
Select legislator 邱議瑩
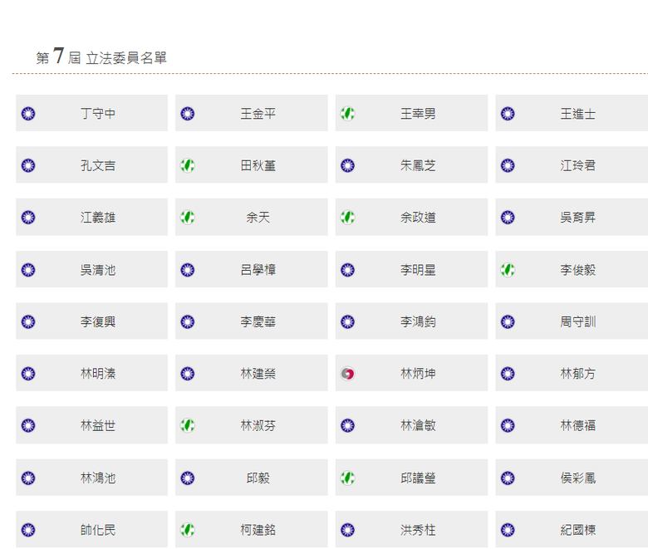[x=418, y=478]
